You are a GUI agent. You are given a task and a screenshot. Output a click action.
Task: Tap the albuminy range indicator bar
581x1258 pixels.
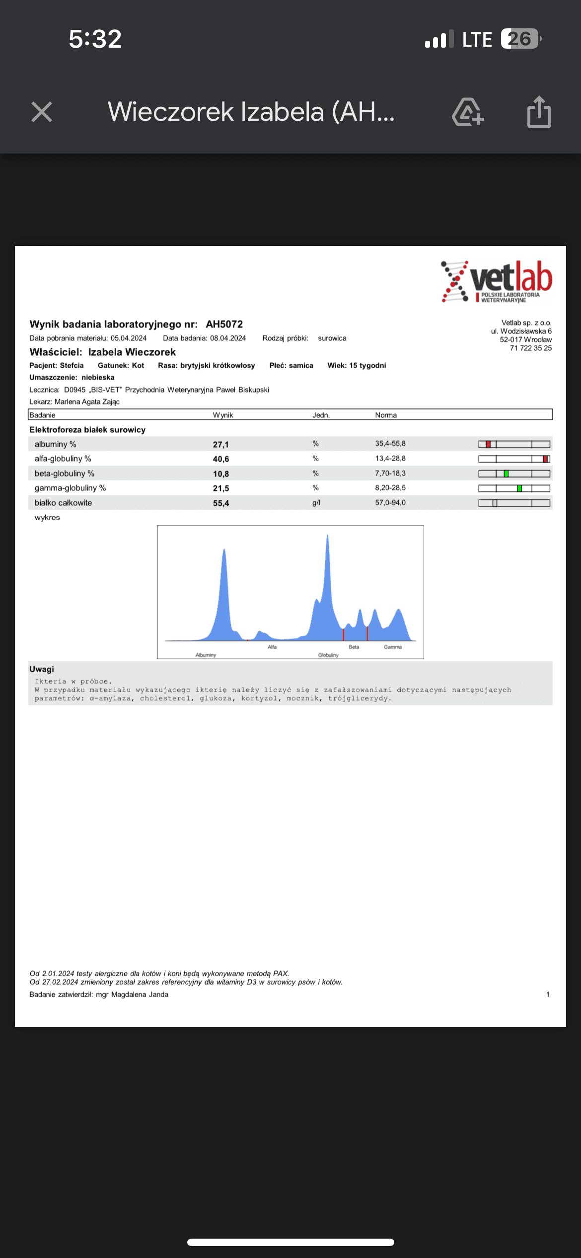pyautogui.click(x=514, y=444)
